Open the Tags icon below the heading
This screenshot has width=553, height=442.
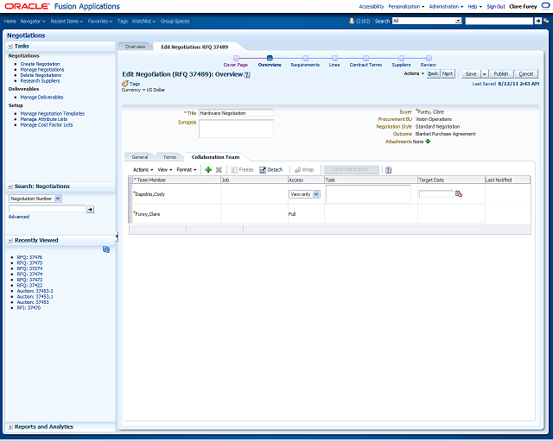pos(124,84)
